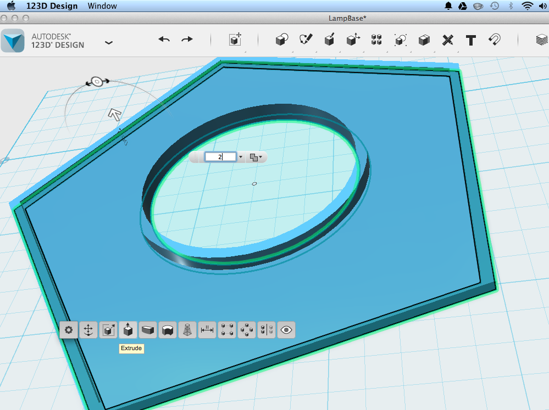Toggle visibility with the eye icon
This screenshot has width=549, height=410.
286,330
